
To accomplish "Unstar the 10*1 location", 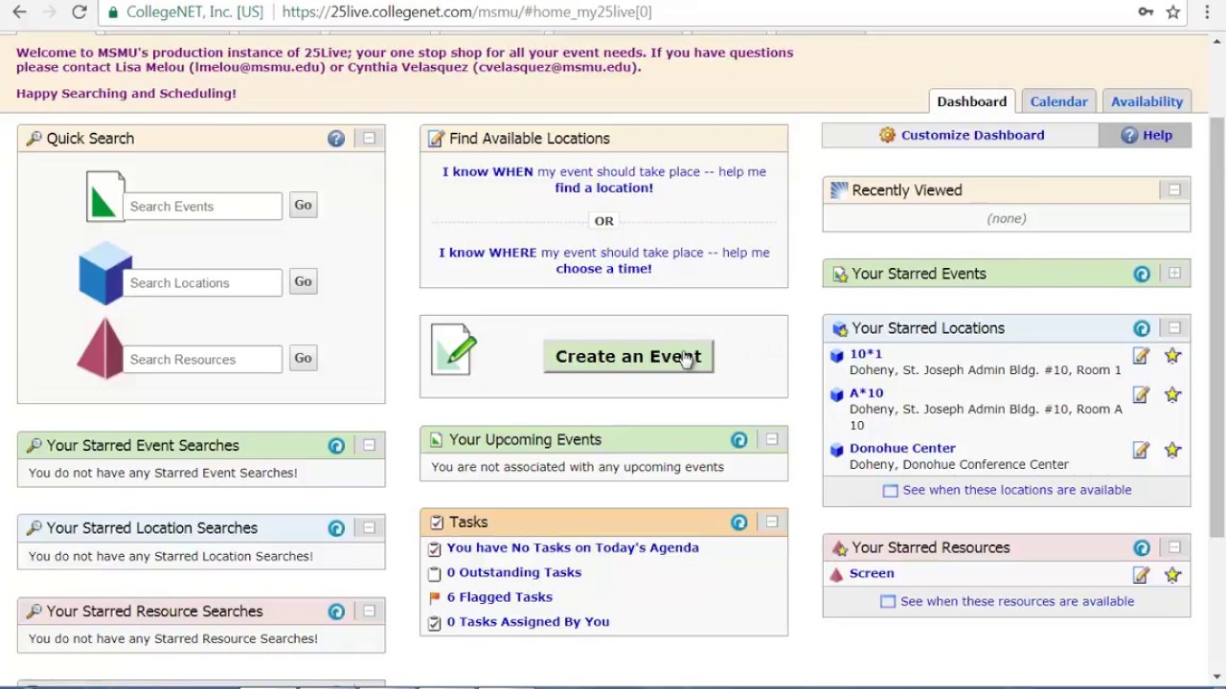I will tap(1172, 356).
